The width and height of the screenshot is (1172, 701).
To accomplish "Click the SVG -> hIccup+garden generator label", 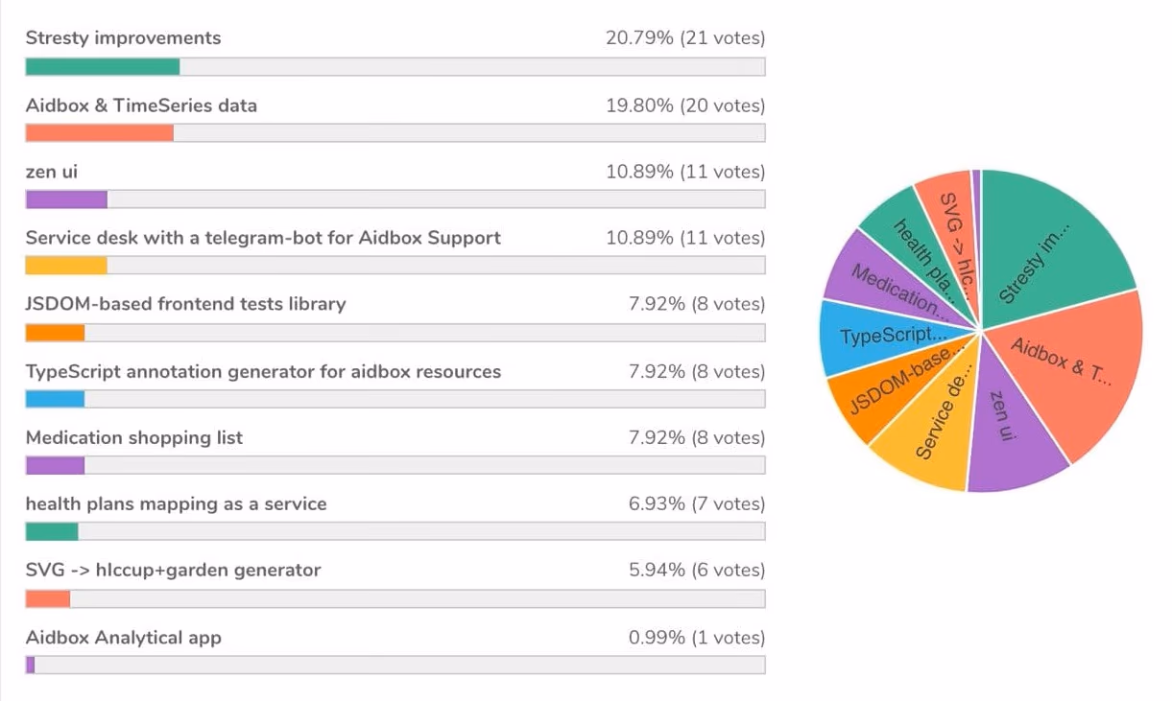I will coord(174,571).
